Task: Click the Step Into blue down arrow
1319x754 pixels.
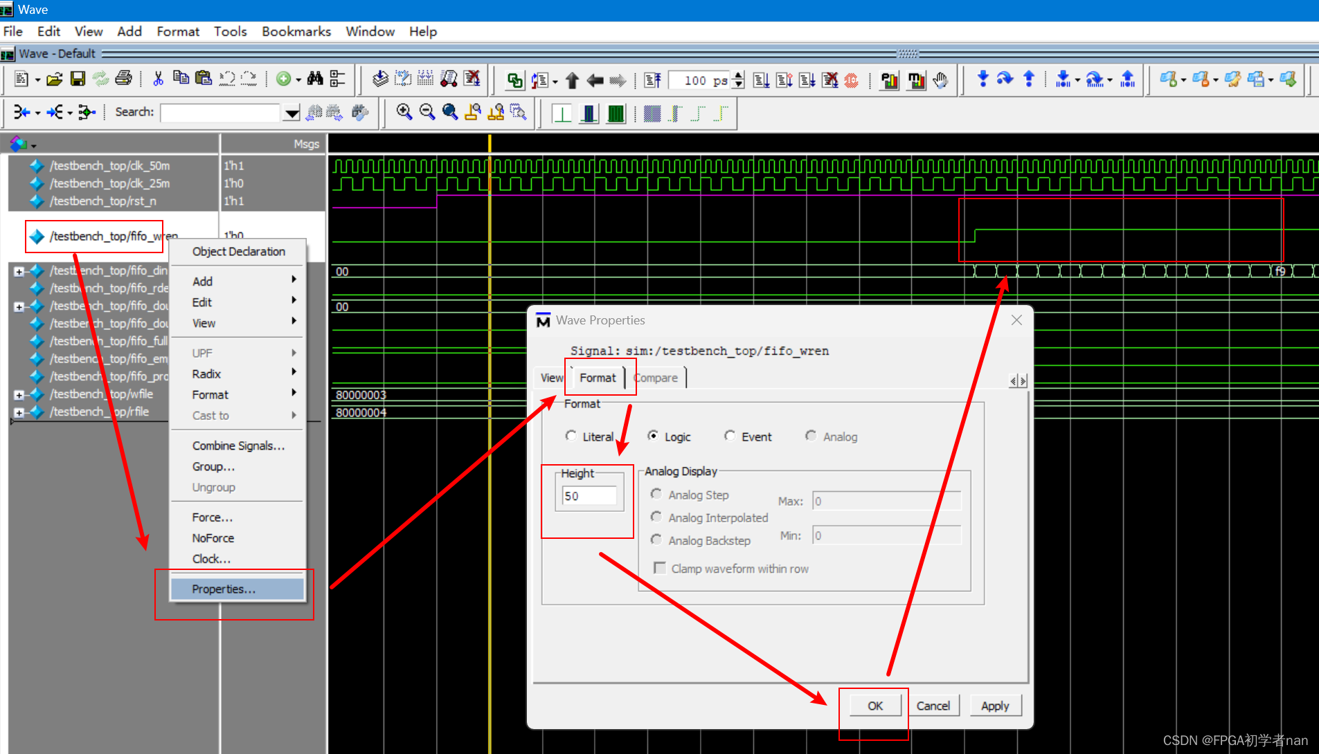Action: point(982,79)
